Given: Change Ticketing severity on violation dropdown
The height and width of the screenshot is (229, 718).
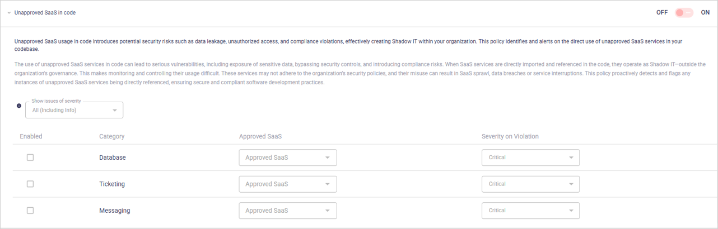Looking at the screenshot, I should [x=530, y=184].
